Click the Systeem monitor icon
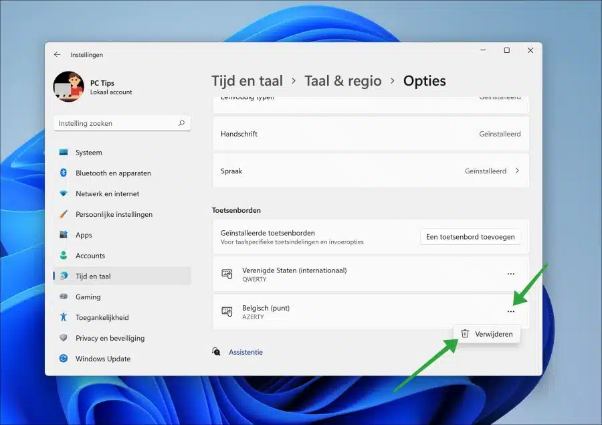Viewport: 602px width, 425px height. (64, 152)
